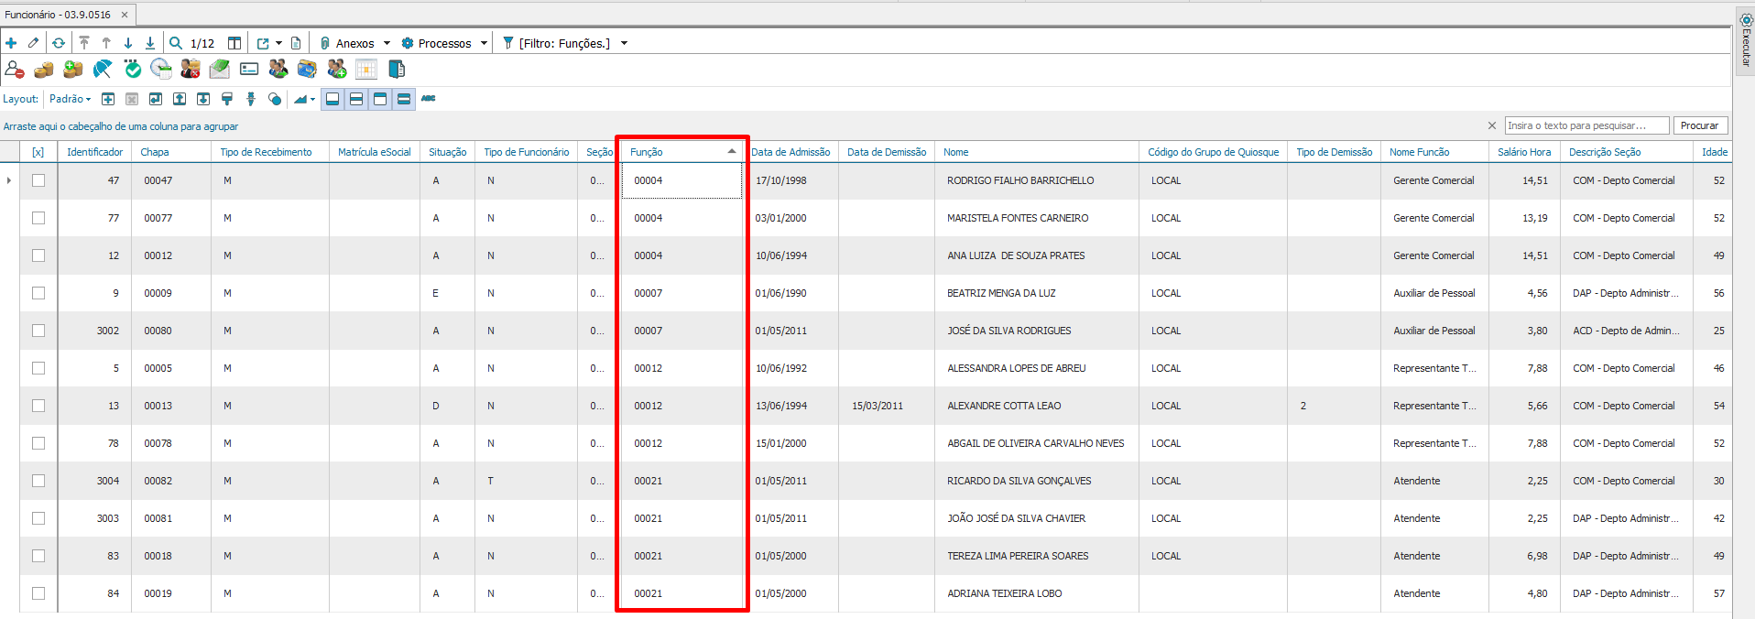Screen dimensions: 1755x619
Task: Sort by the Chapa column header
Action: pyautogui.click(x=171, y=152)
